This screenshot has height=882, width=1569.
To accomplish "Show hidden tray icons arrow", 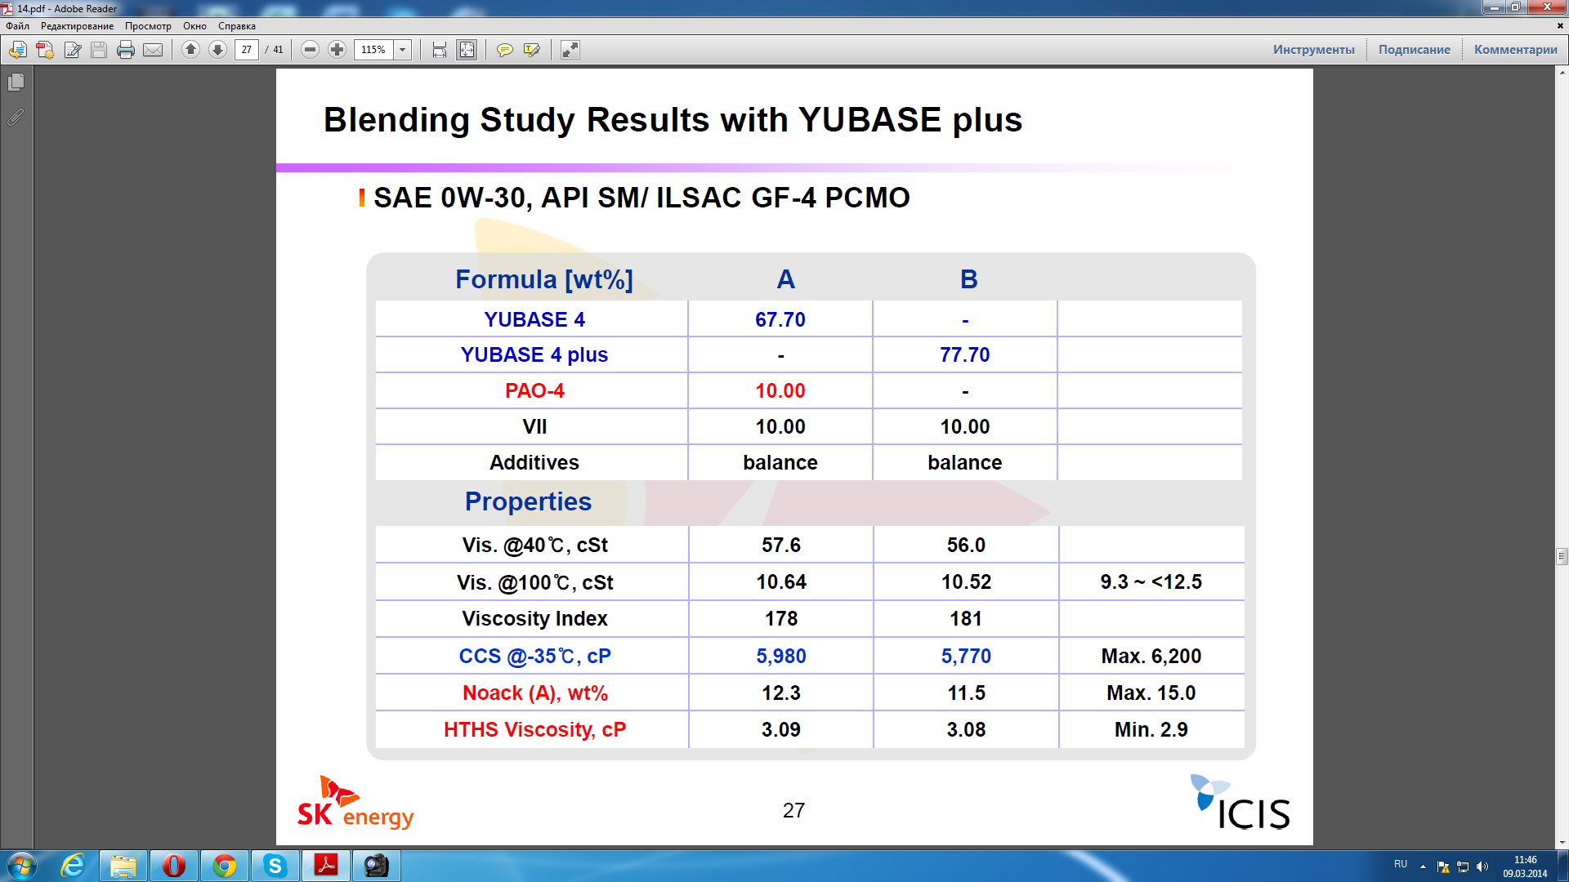I will tap(1423, 866).
